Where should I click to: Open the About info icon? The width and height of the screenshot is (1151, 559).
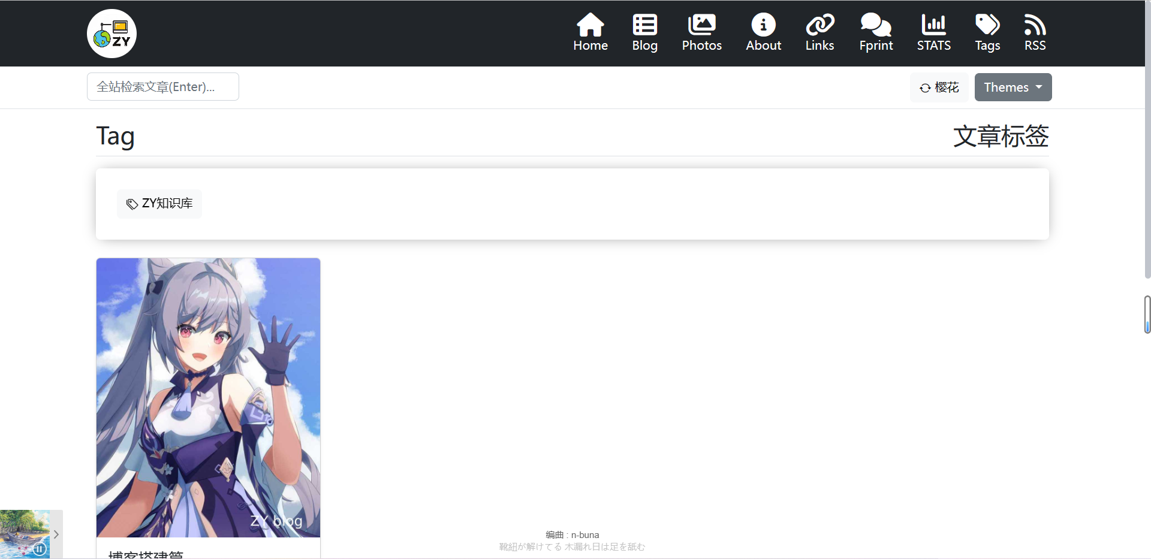coord(764,25)
